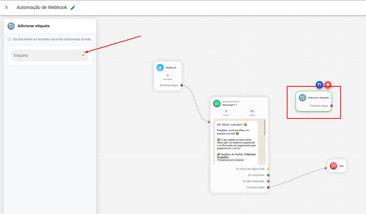The width and height of the screenshot is (366, 214).
Task: Open the Etiqueta dropdown arrow
Action: [83, 55]
